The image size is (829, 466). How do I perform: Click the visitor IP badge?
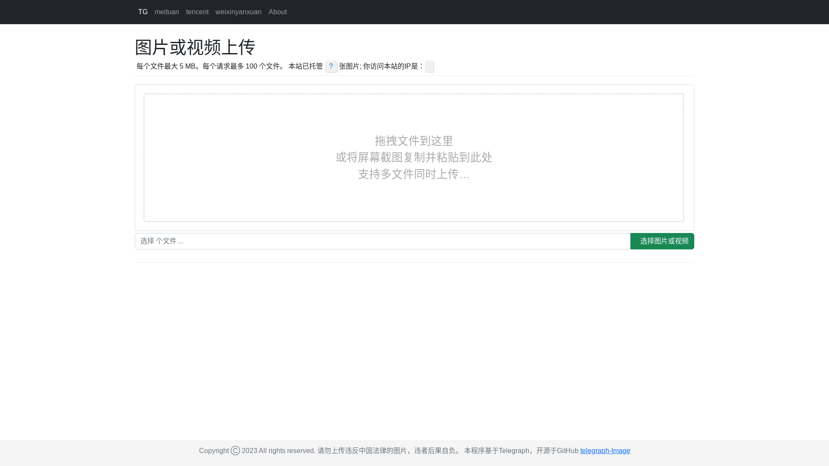[x=429, y=66]
